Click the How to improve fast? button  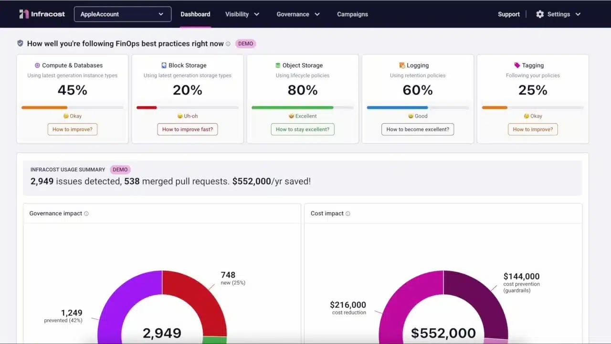coord(188,129)
